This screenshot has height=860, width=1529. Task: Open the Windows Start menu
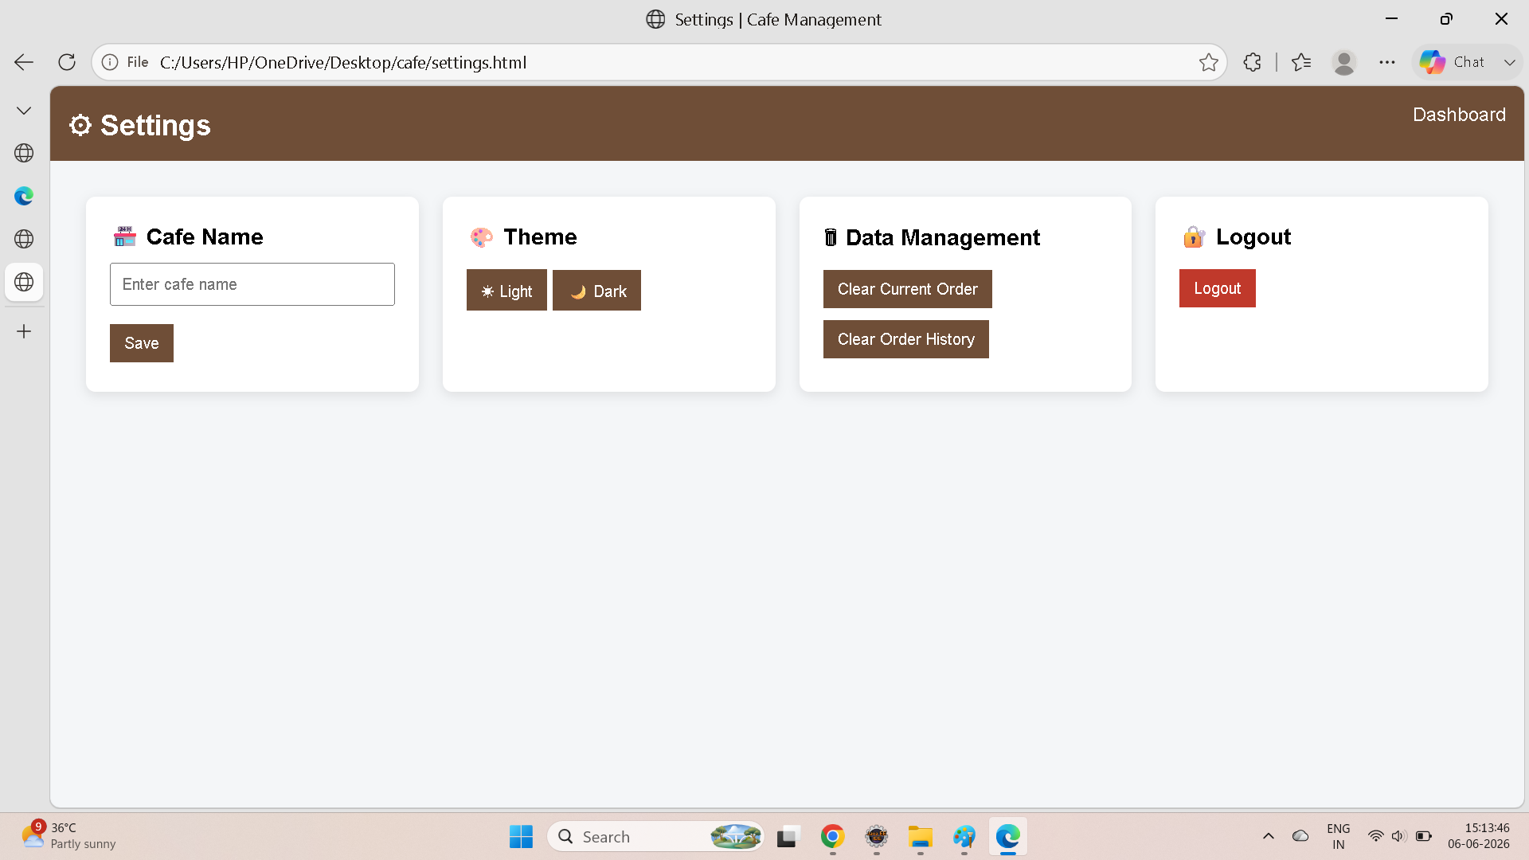[521, 837]
